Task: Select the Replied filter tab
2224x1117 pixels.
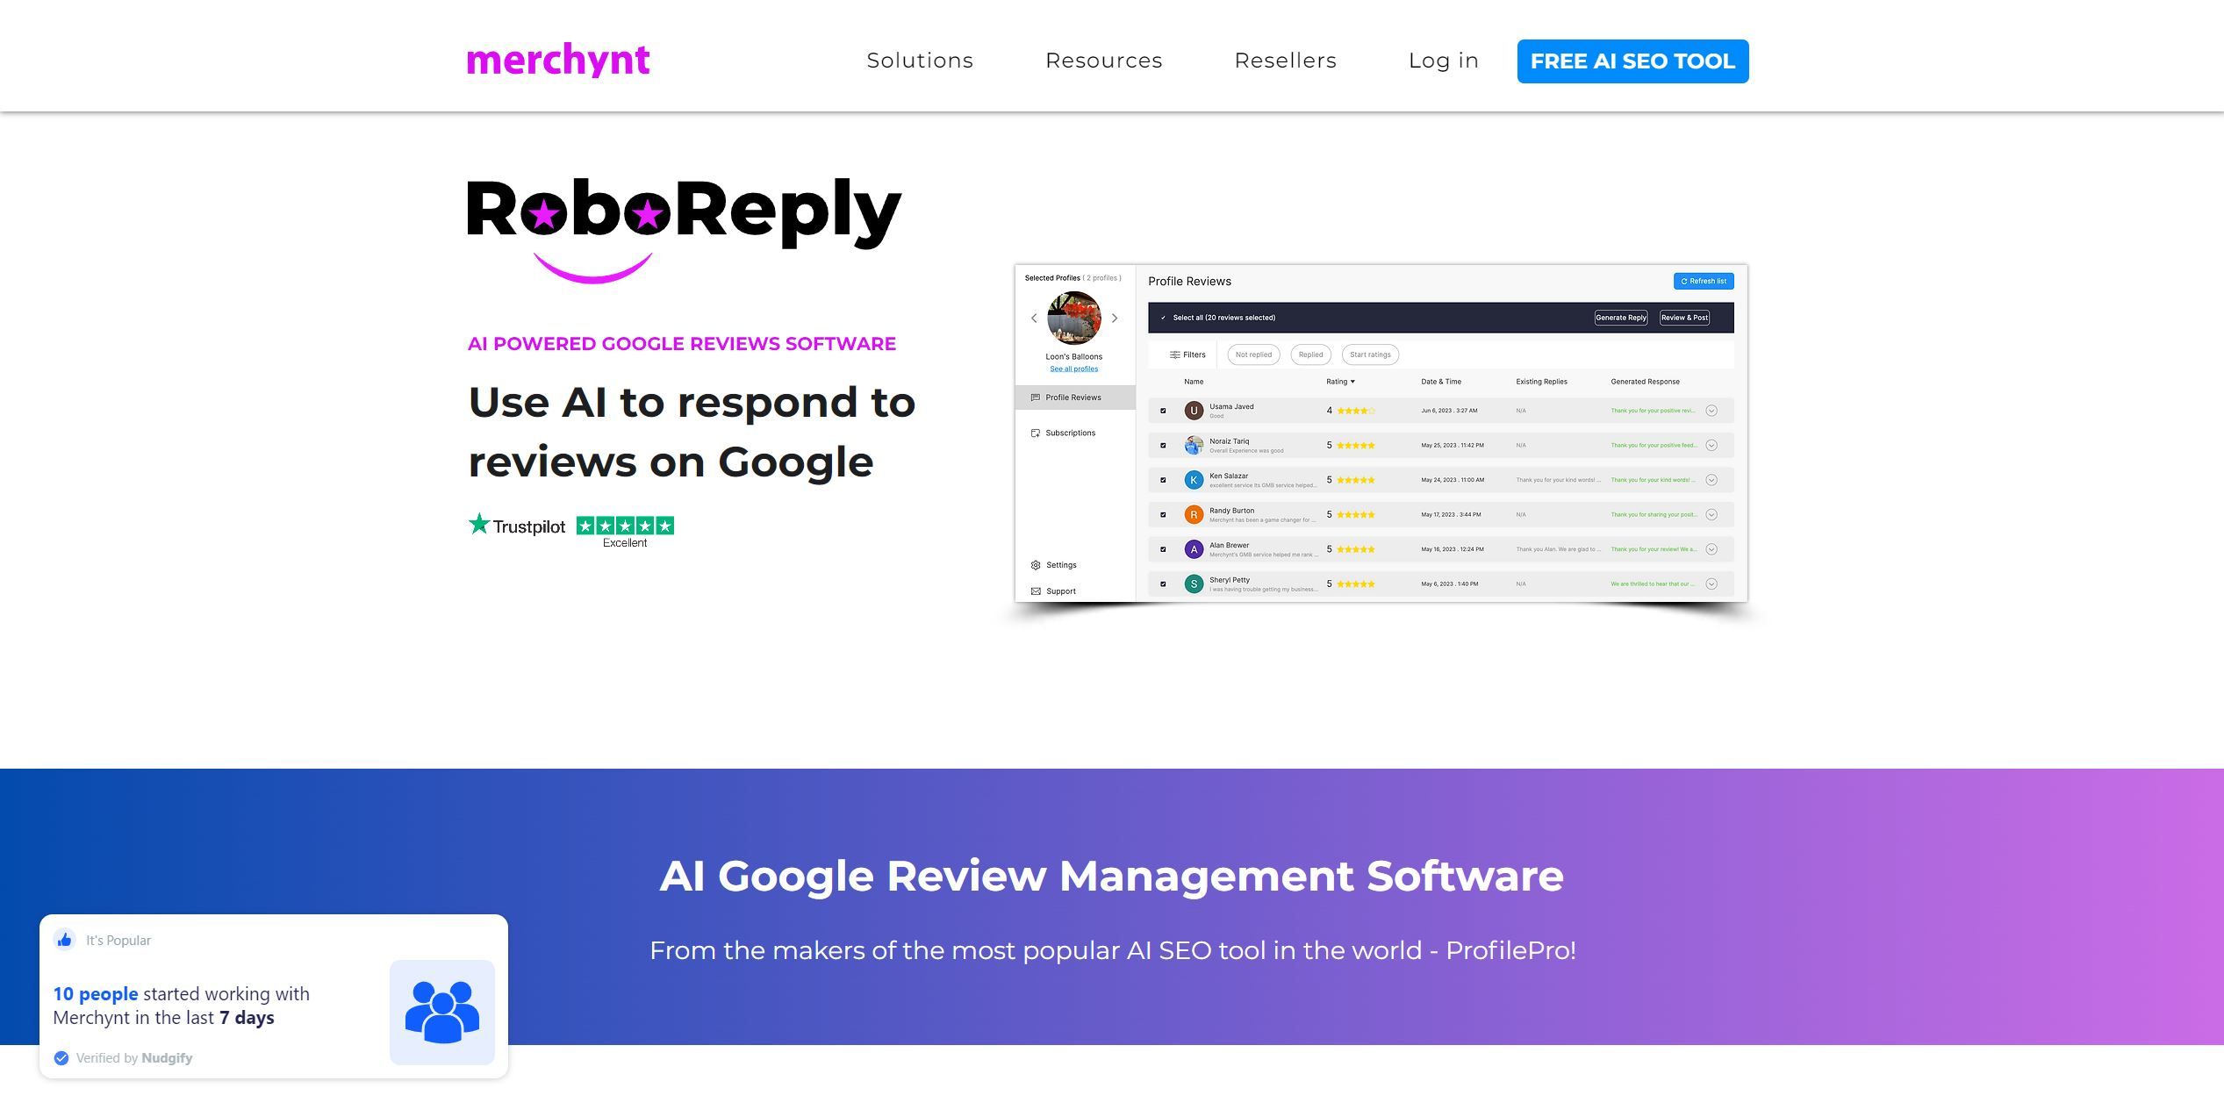Action: click(1309, 354)
